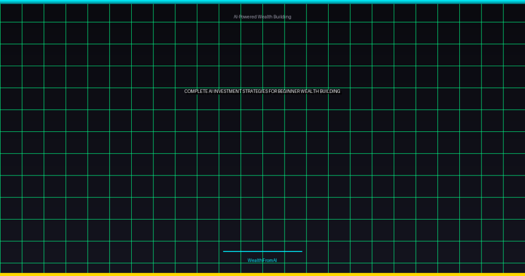The width and height of the screenshot is (525, 276).
Task: Click the 'AI-Powered Wealth Building' subtitle text
Action: pos(262,17)
